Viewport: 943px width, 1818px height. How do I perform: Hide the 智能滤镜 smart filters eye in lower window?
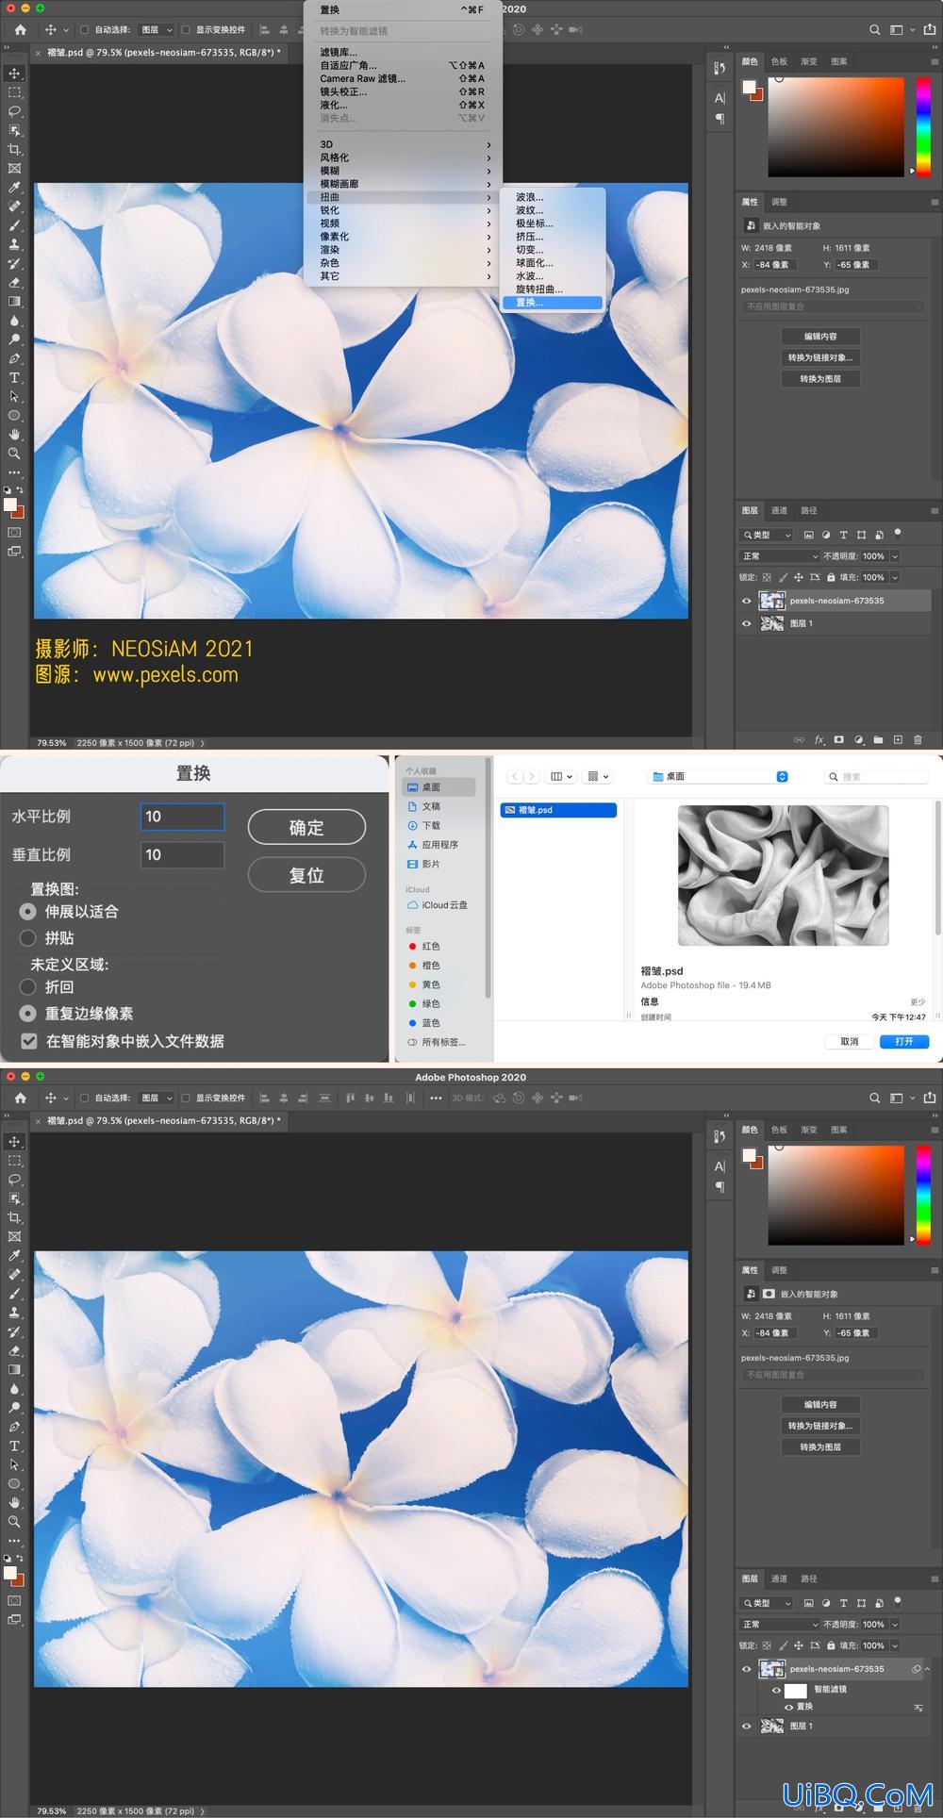(x=776, y=1690)
